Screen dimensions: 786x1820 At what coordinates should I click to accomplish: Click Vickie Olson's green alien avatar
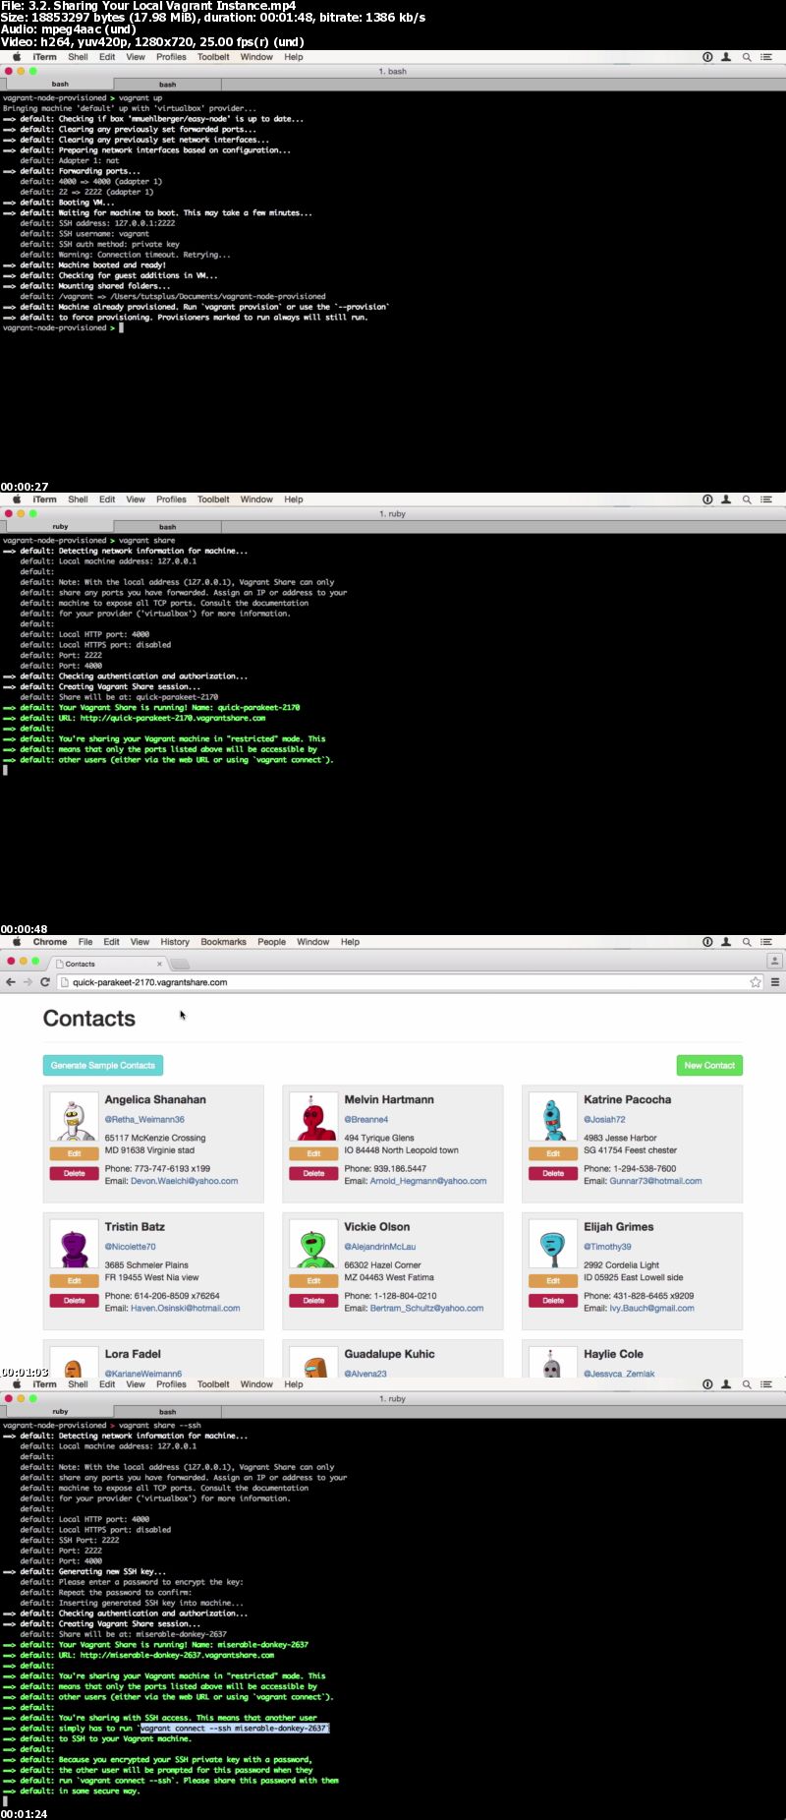pyautogui.click(x=313, y=1245)
